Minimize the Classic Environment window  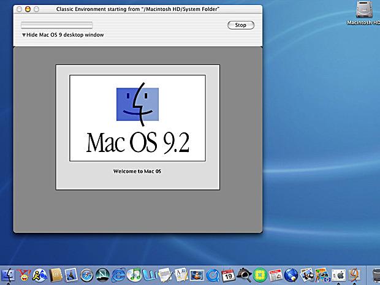[28, 9]
